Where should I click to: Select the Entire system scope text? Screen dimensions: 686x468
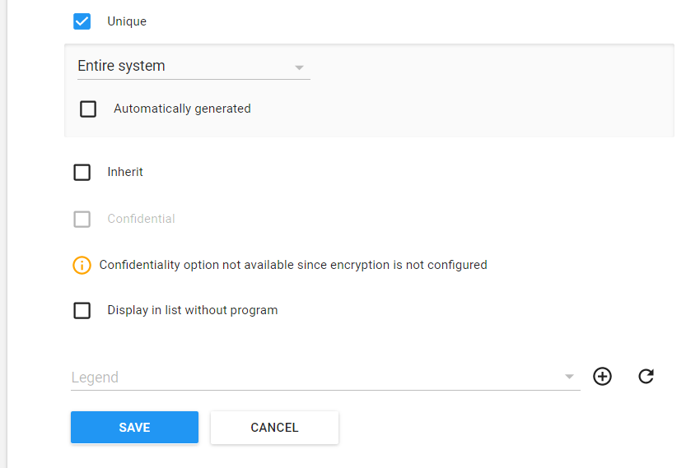tap(121, 66)
